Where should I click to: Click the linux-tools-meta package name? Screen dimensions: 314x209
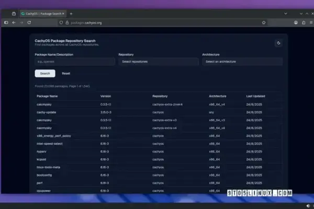click(x=48, y=167)
